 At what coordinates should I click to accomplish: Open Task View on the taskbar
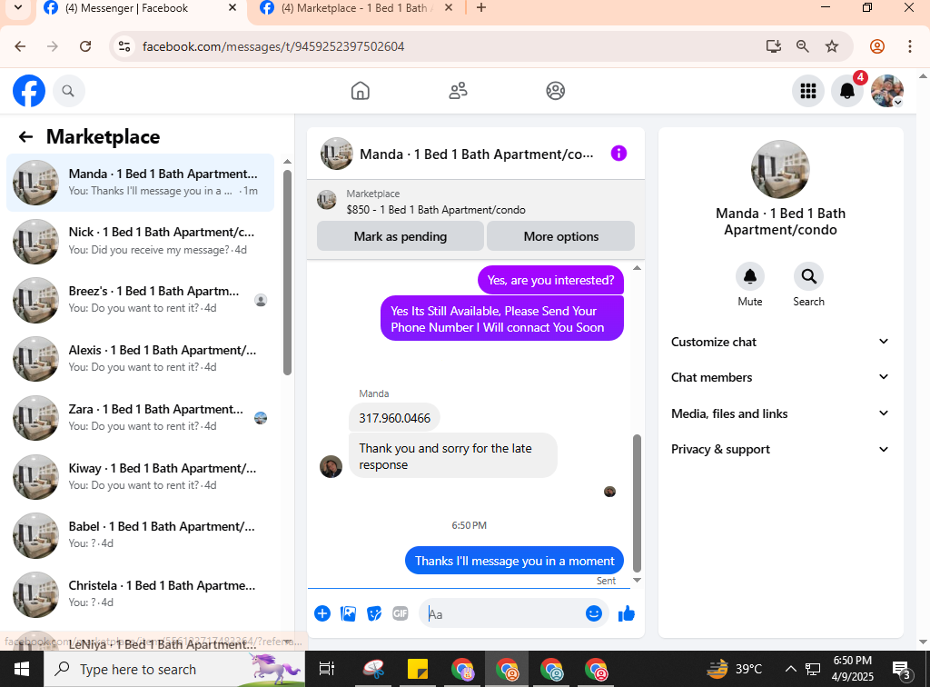(x=327, y=669)
